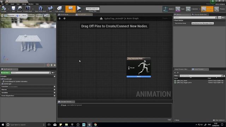226x127 pixels.
Task: Open the Preview Mesh tool
Action: [28, 8]
